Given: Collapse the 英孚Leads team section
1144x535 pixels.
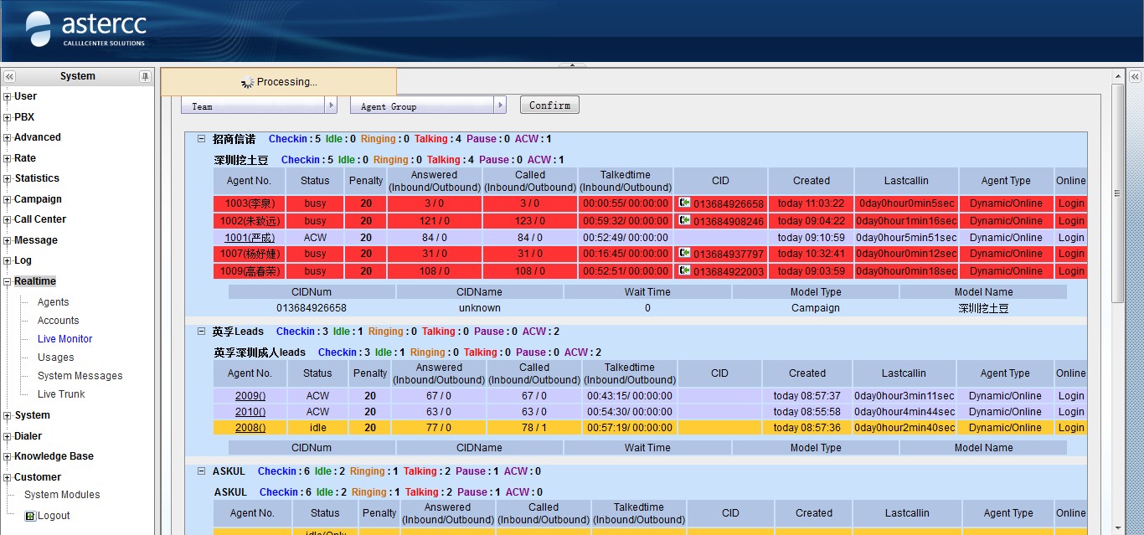Looking at the screenshot, I should pyautogui.click(x=201, y=332).
